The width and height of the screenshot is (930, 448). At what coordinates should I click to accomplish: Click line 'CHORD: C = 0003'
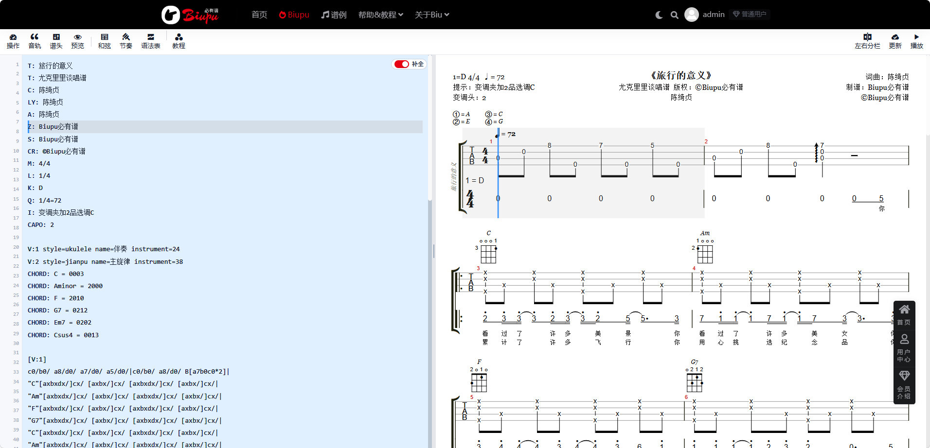point(56,274)
